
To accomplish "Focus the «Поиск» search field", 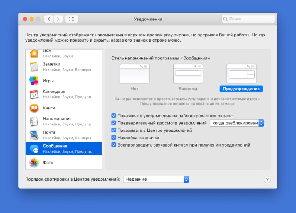I will [x=248, y=19].
